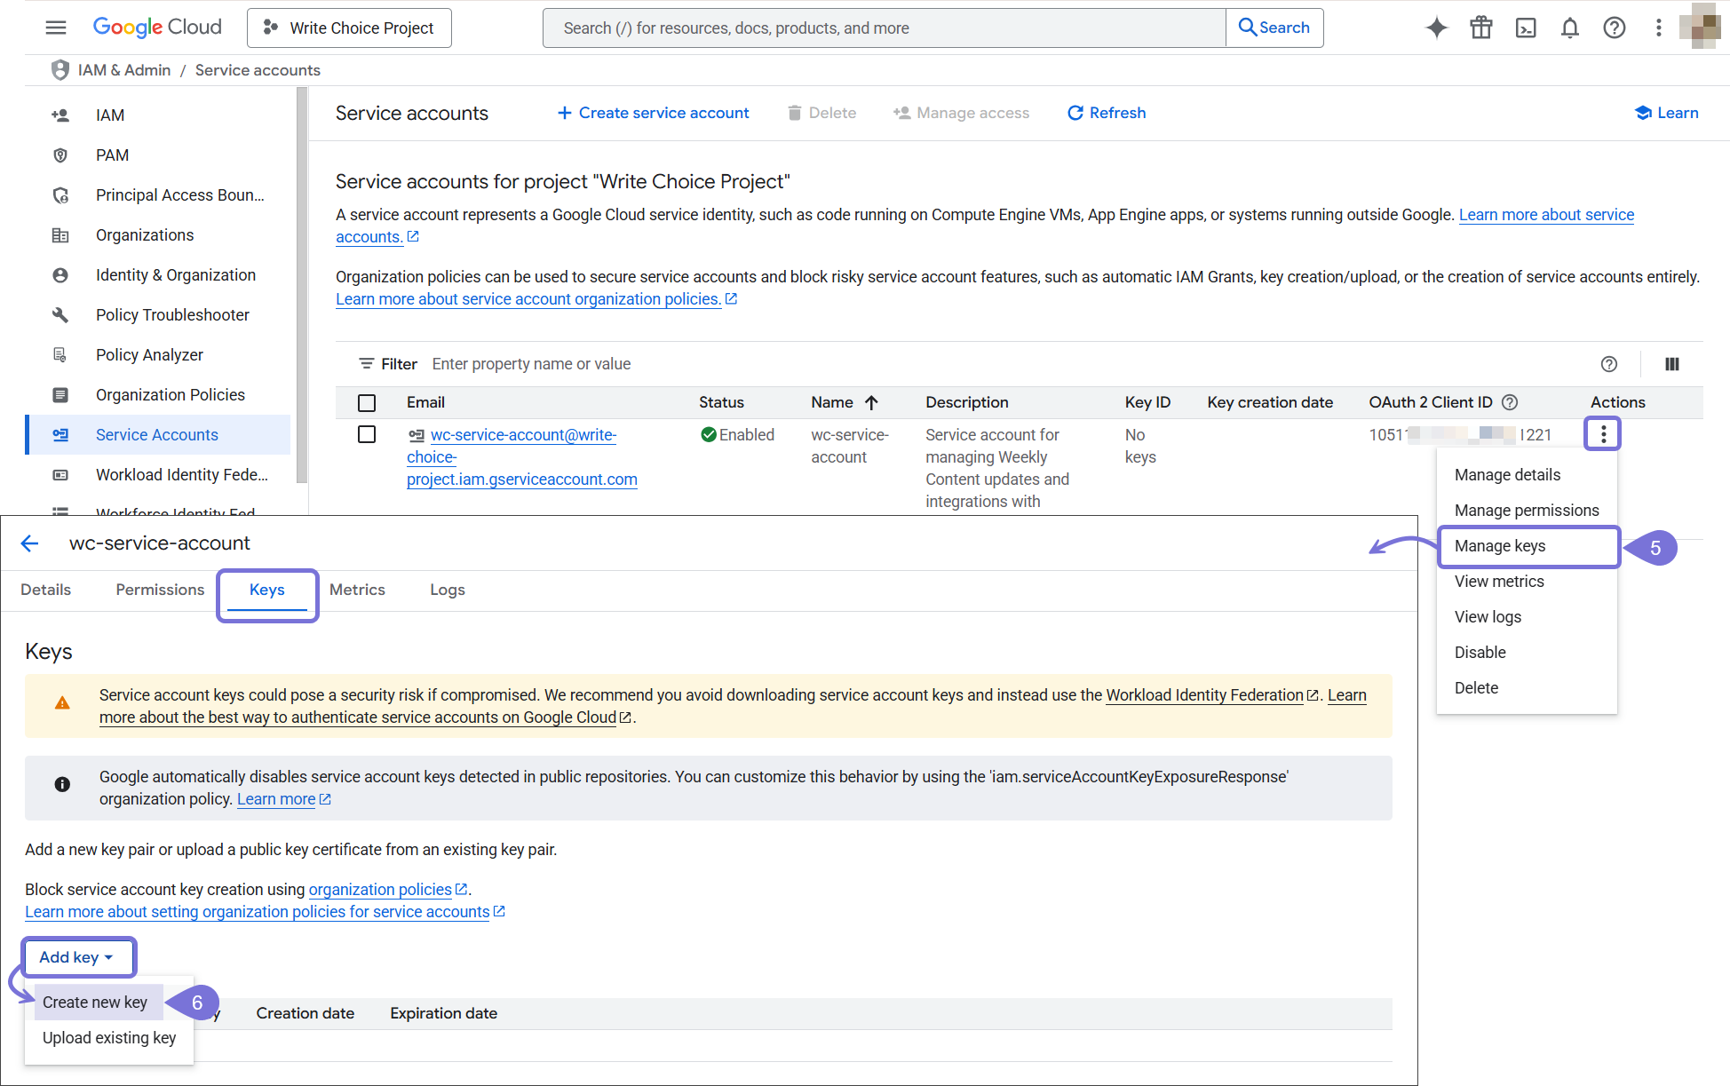Open column display options icon
Viewport: 1730px width, 1086px height.
coord(1671,364)
